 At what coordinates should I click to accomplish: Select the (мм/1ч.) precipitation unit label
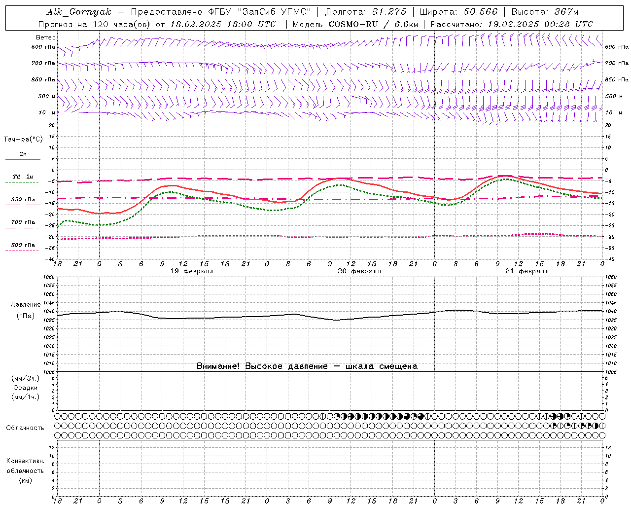click(25, 397)
